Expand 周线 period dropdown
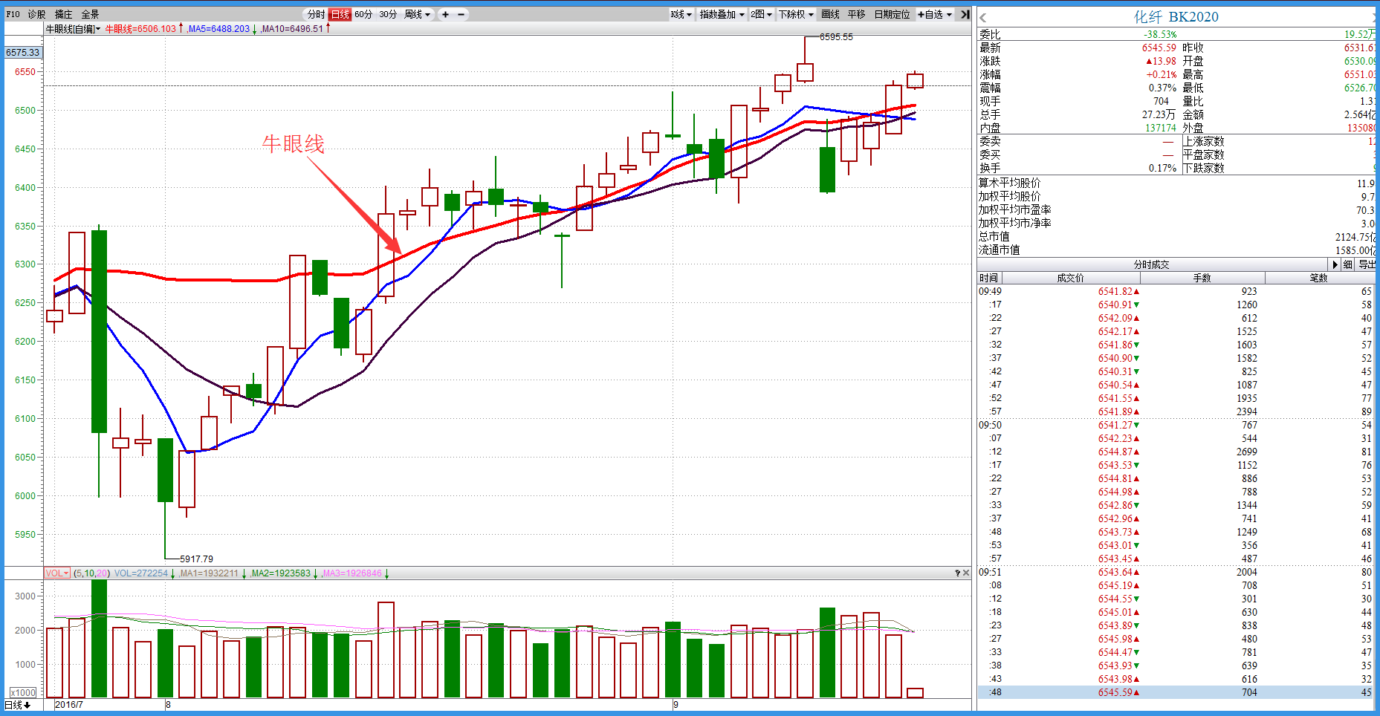This screenshot has width=1380, height=716. (x=418, y=14)
